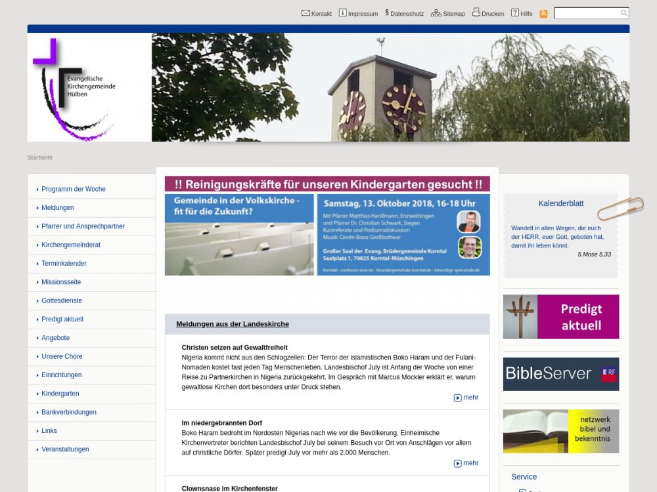The width and height of the screenshot is (657, 492).
Task: Open the Sitemap tree icon
Action: coord(436,13)
